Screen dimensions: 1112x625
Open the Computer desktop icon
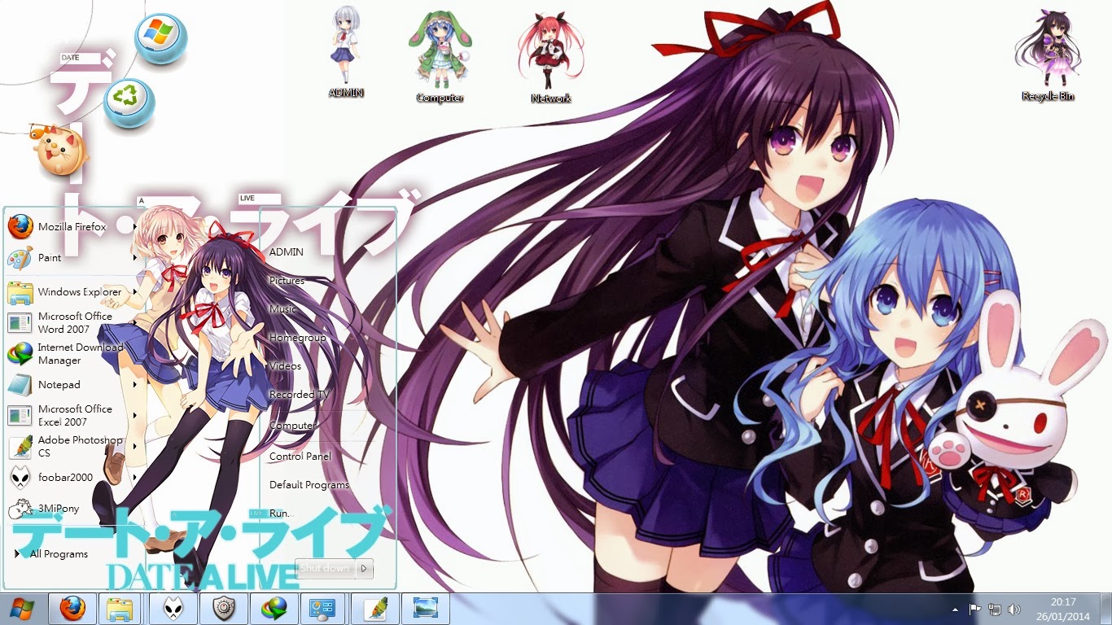pos(440,57)
